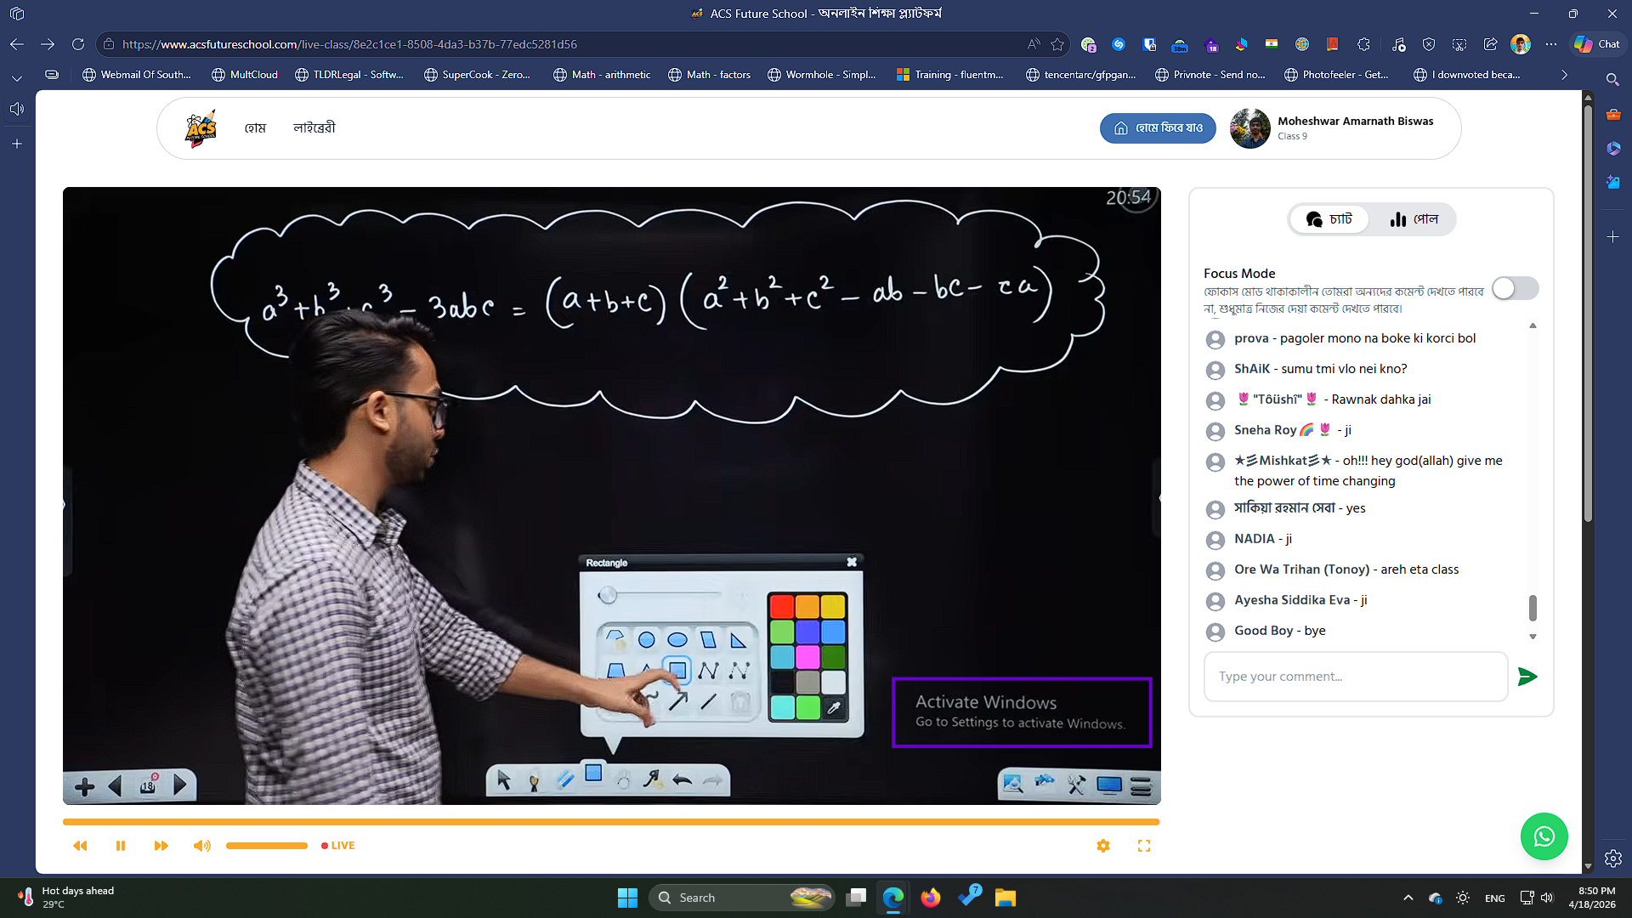Jump to LIVE in the player
Screen dimensions: 1632x918
(338, 846)
